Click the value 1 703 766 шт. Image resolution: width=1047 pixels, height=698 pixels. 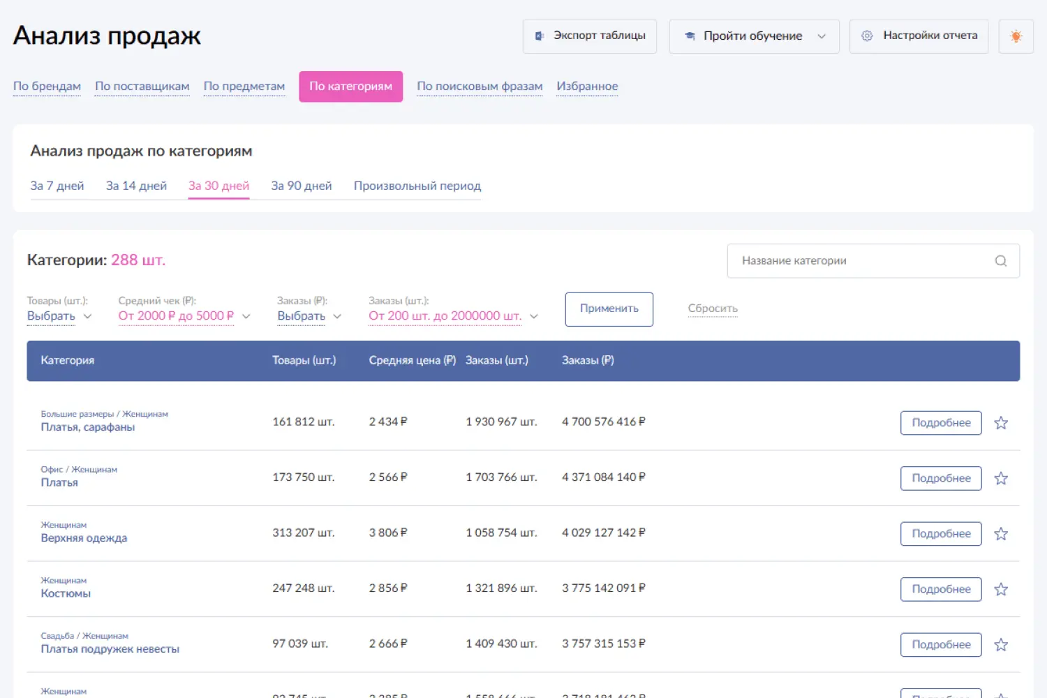point(501,477)
